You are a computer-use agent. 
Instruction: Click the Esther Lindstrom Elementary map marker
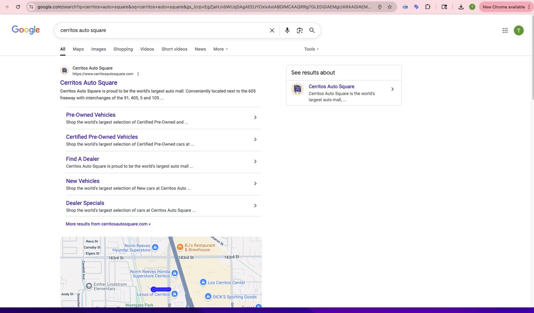(x=89, y=286)
